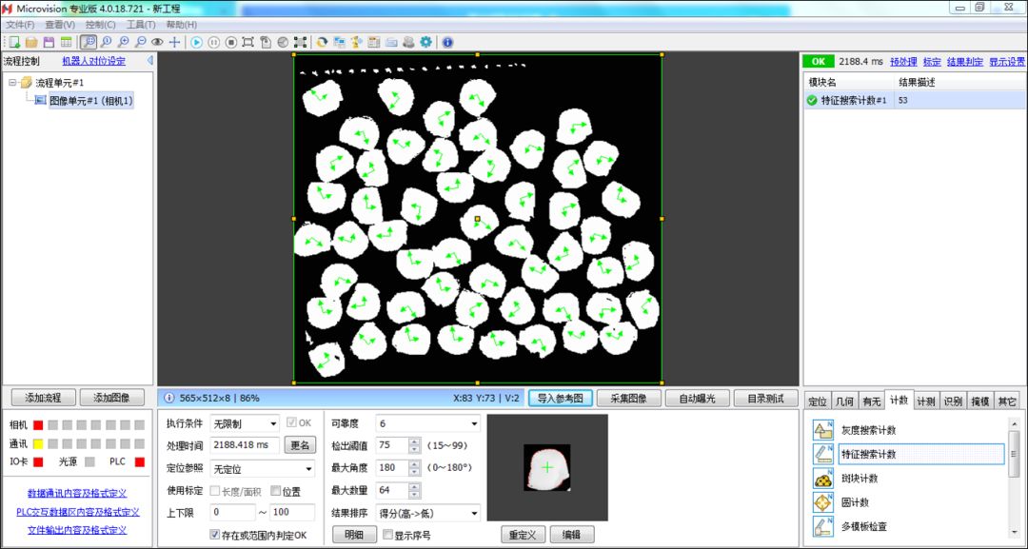Click the eye view icon in toolbar
Viewport: 1028px width, 549px height.
(x=157, y=43)
